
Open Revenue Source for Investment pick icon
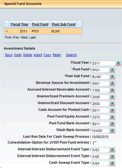click(x=112, y=84)
